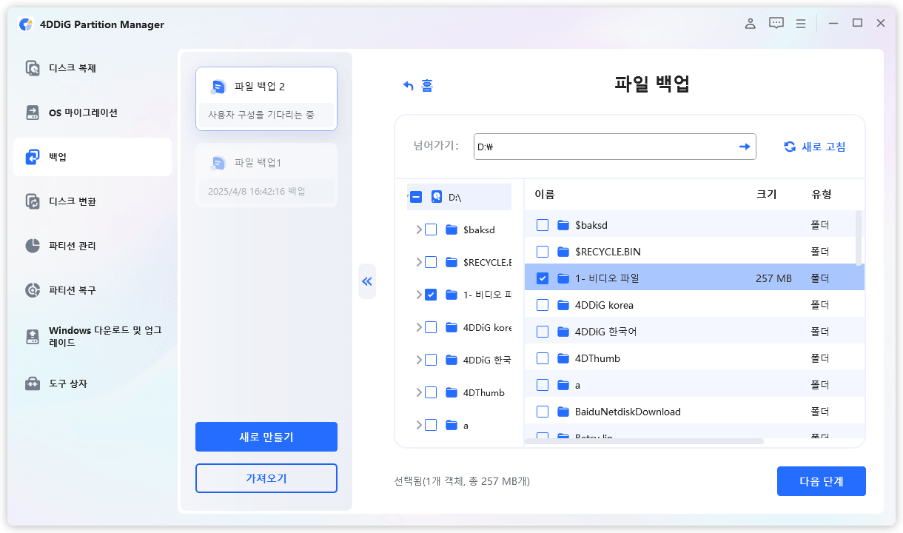This screenshot has height=533, width=903.
Task: Open the application hamburger menu
Action: point(800,23)
